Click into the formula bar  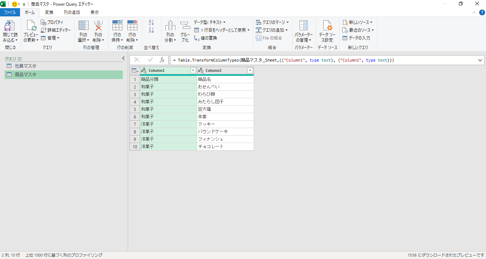point(323,60)
